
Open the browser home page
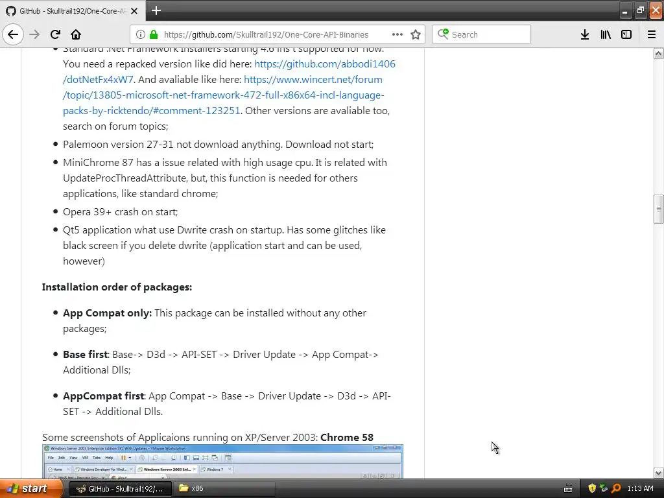[x=76, y=34]
